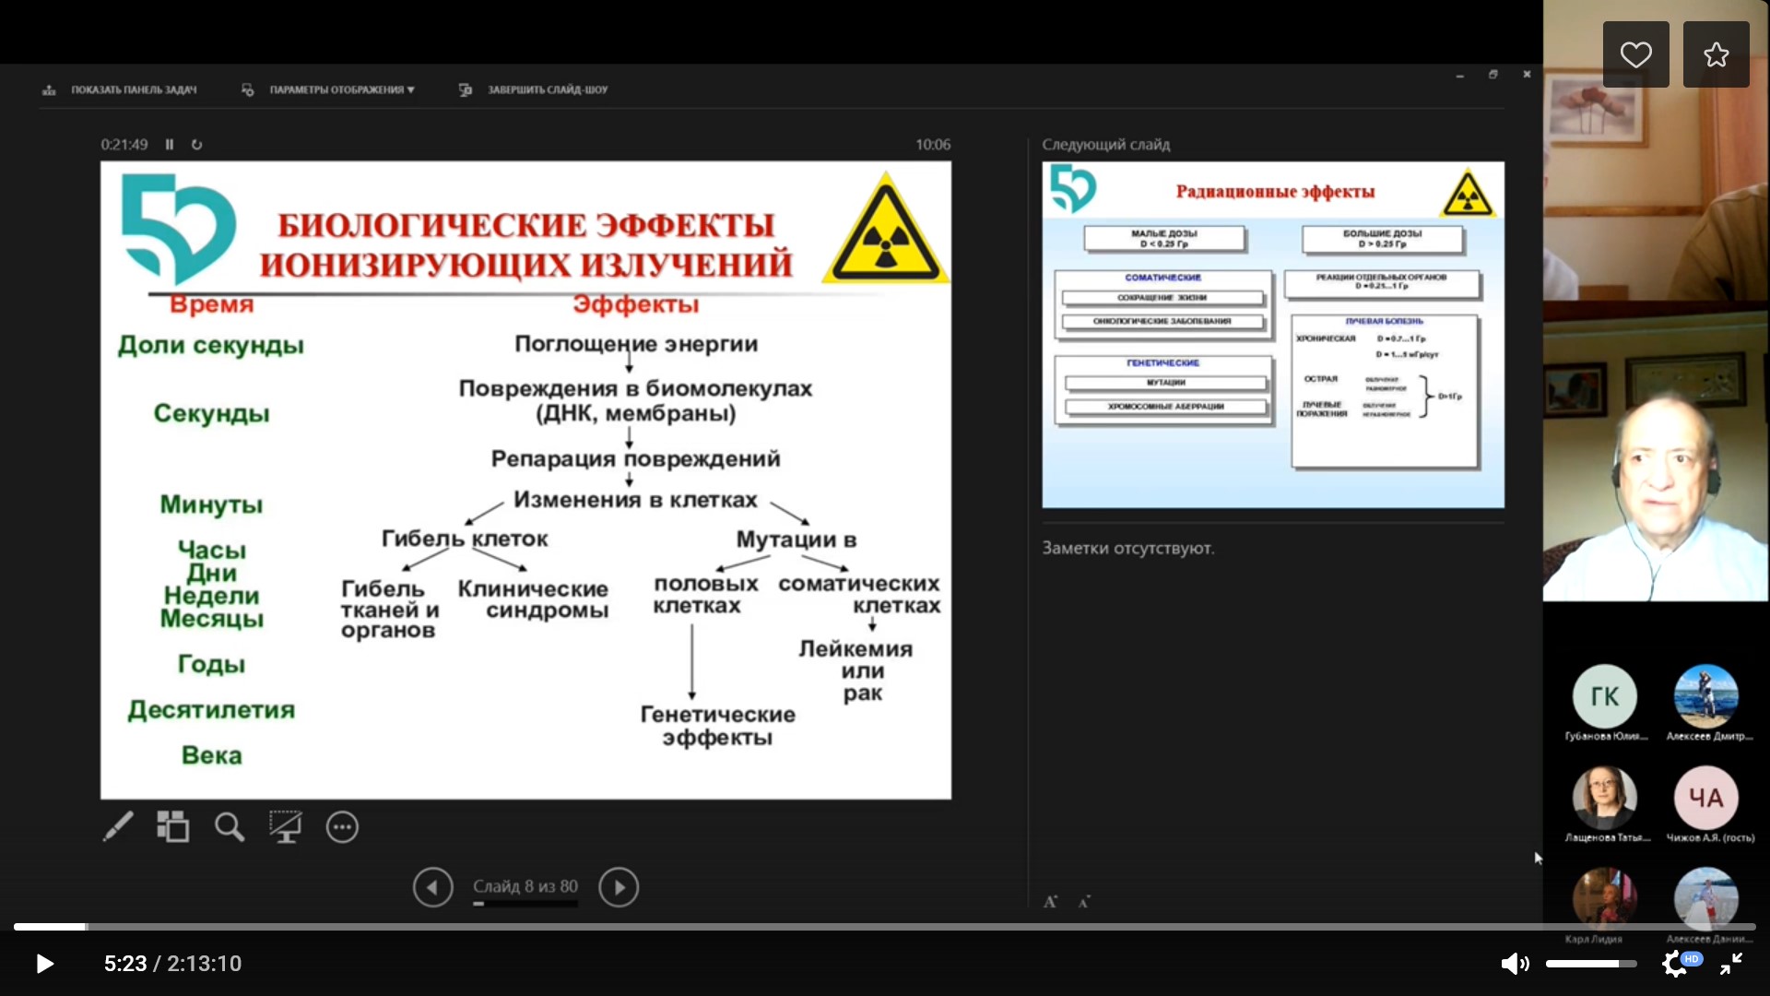Open video quality settings gear
The image size is (1770, 996).
[x=1675, y=964]
